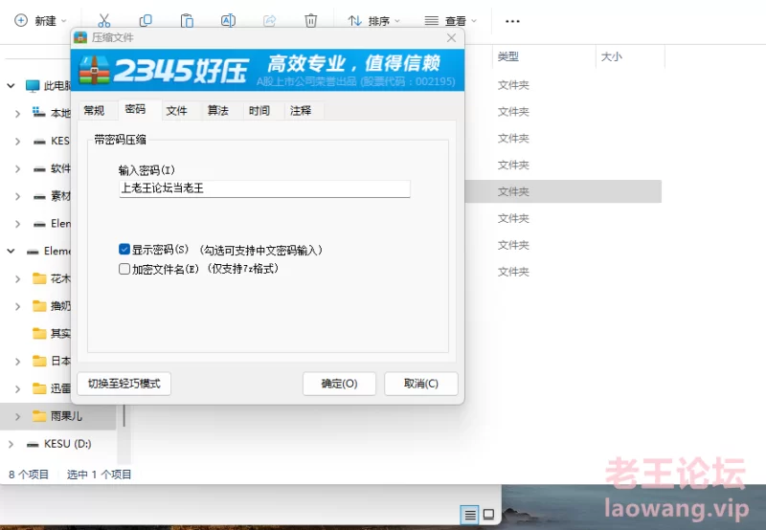Open the three-dots more options menu
Viewport: 766px width, 530px height.
[x=512, y=21]
